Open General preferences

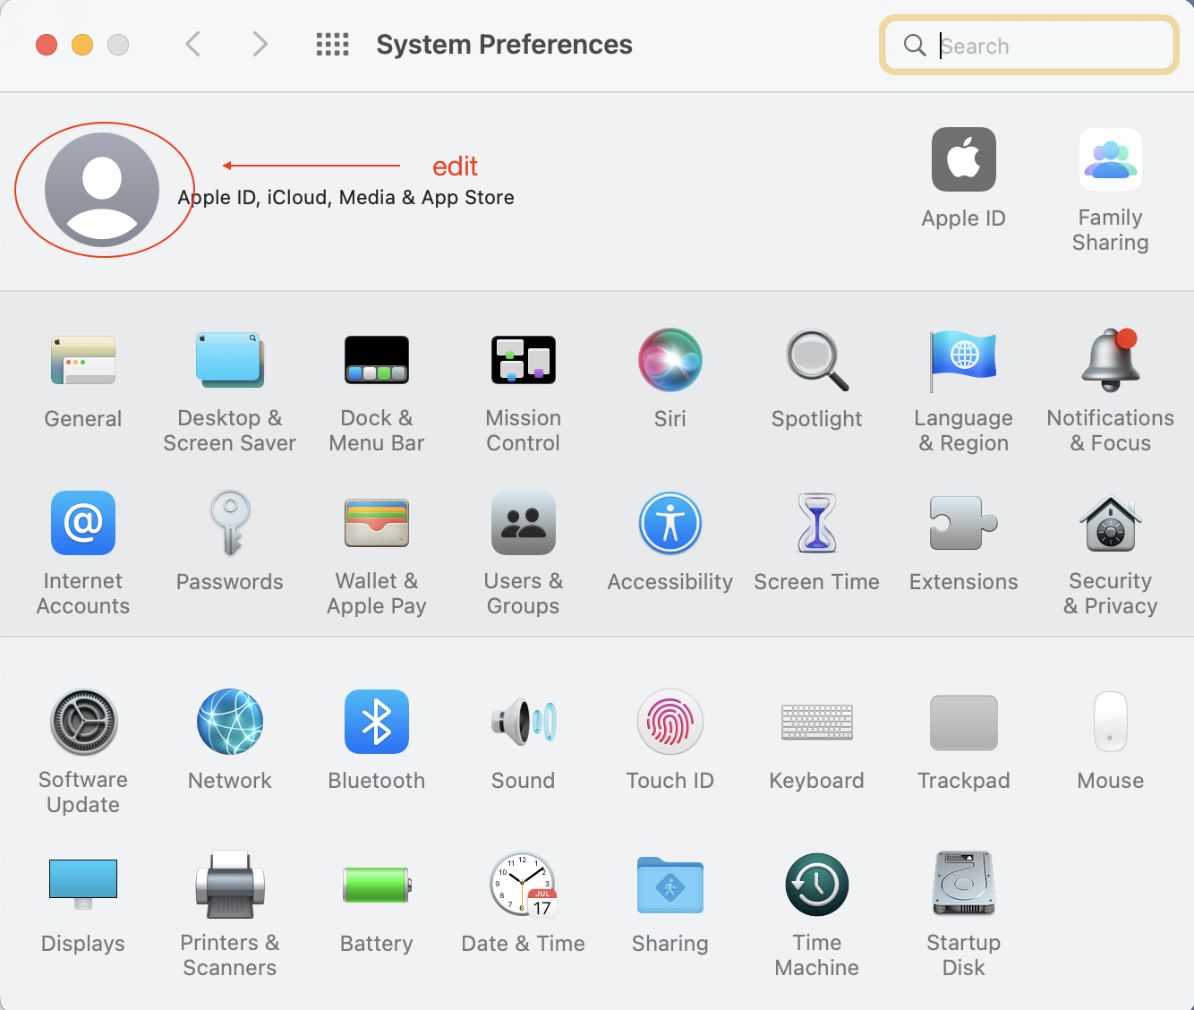point(83,361)
